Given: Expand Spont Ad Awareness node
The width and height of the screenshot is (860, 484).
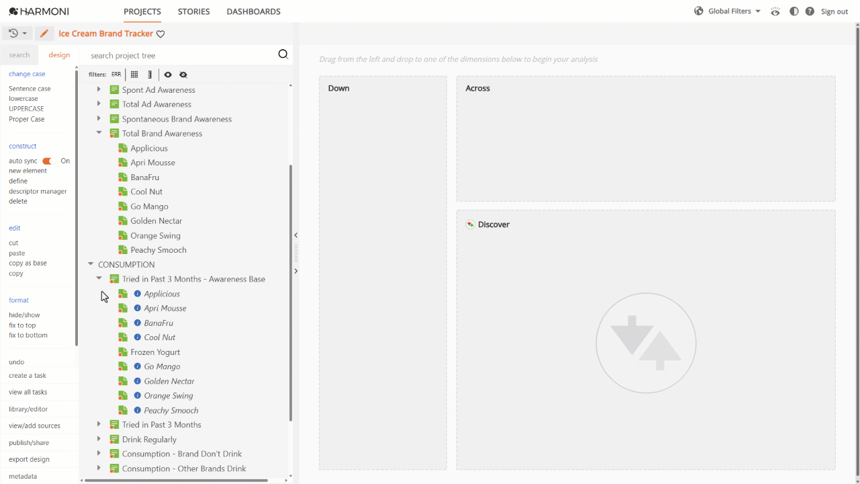Looking at the screenshot, I should (99, 89).
